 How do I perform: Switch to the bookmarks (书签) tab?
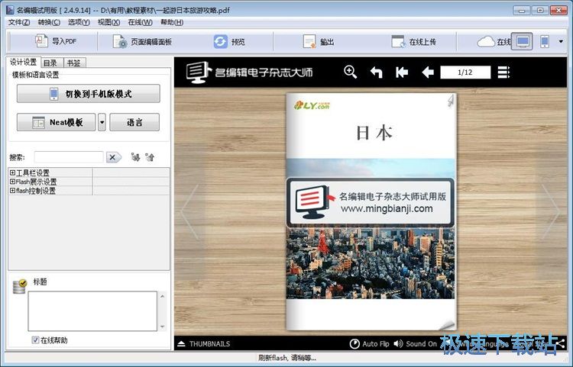(74, 63)
